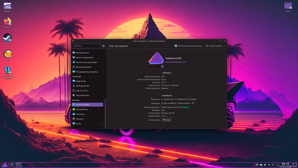Expand the Sessie entry chevron

click(x=101, y=124)
